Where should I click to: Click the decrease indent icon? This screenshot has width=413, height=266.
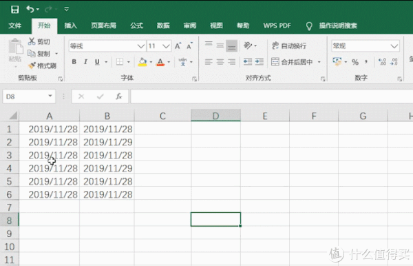click(248, 62)
